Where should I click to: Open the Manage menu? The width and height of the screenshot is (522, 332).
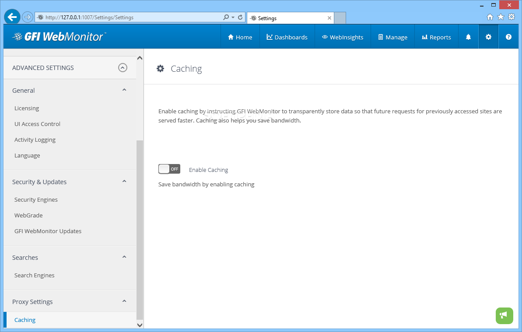pos(393,37)
